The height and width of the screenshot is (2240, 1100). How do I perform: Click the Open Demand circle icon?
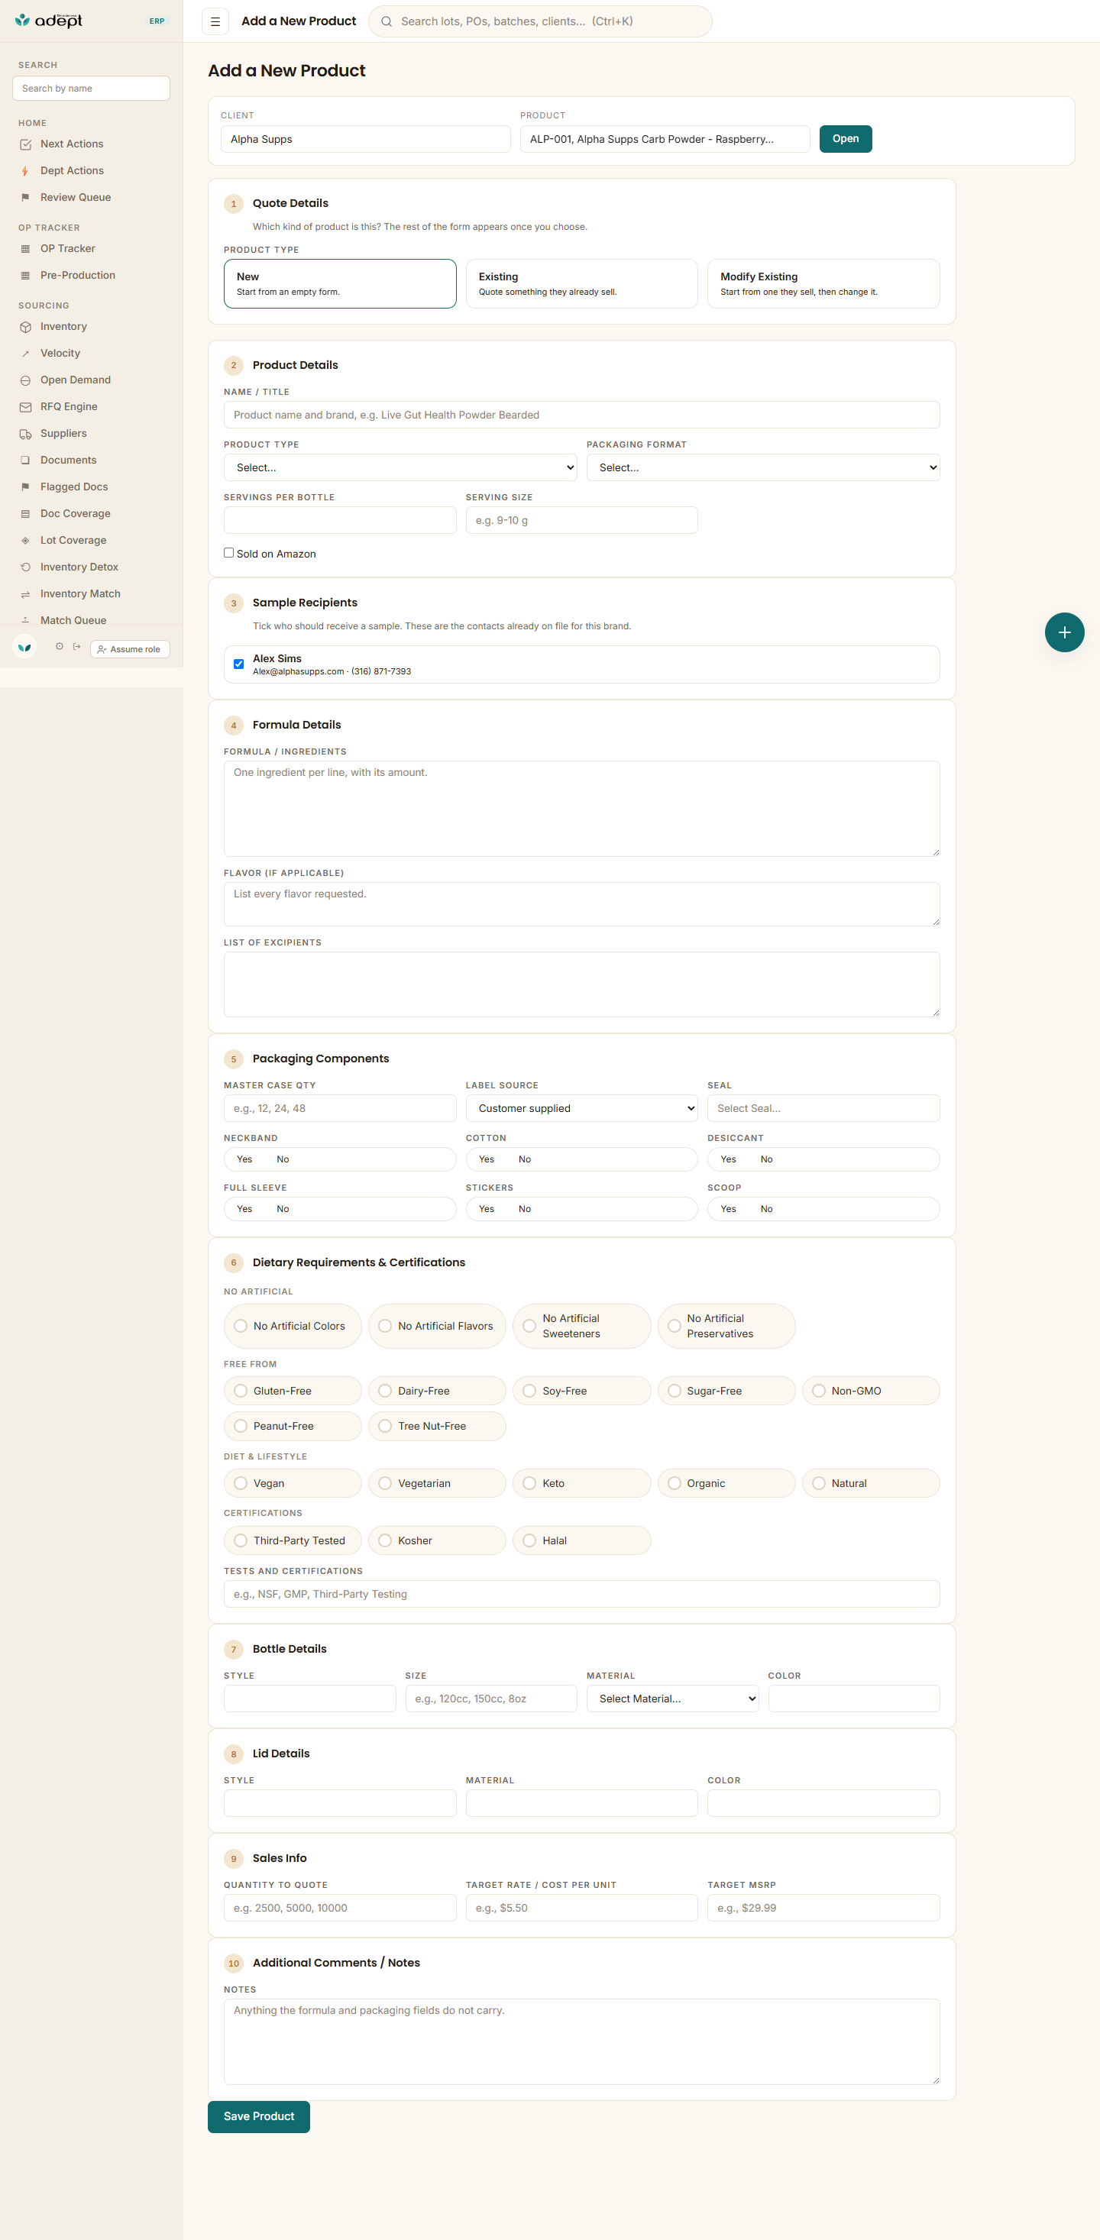(25, 380)
